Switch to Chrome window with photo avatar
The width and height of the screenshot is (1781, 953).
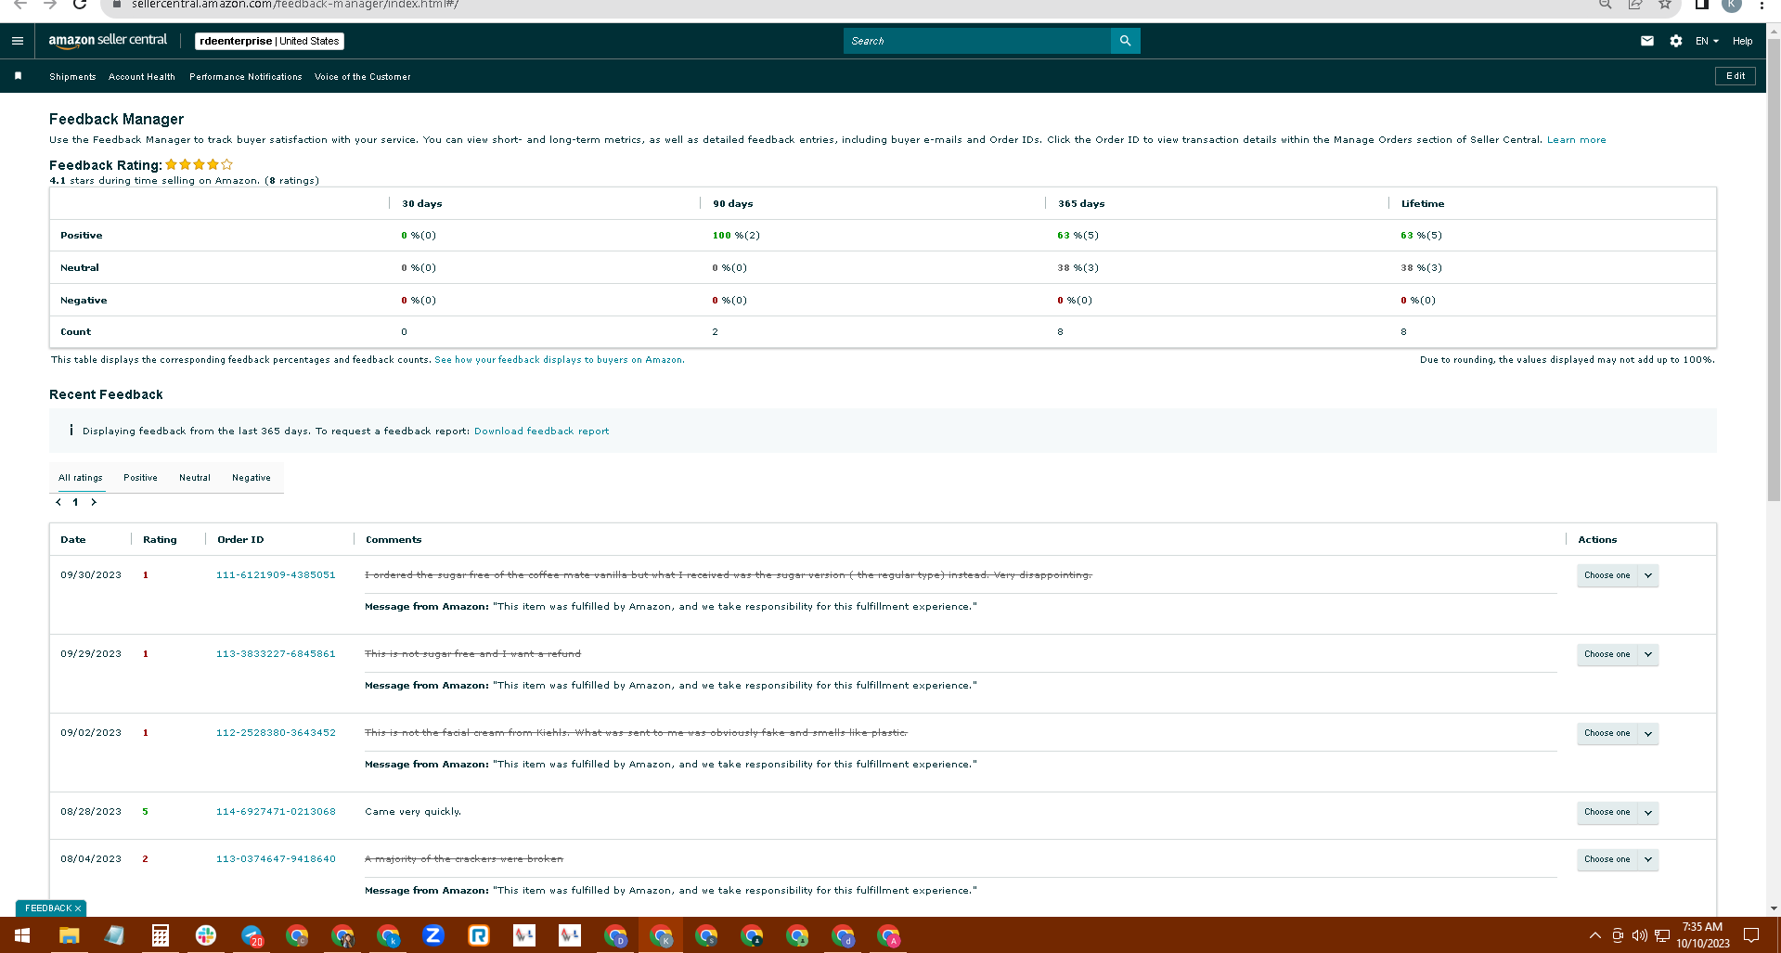pos(342,935)
